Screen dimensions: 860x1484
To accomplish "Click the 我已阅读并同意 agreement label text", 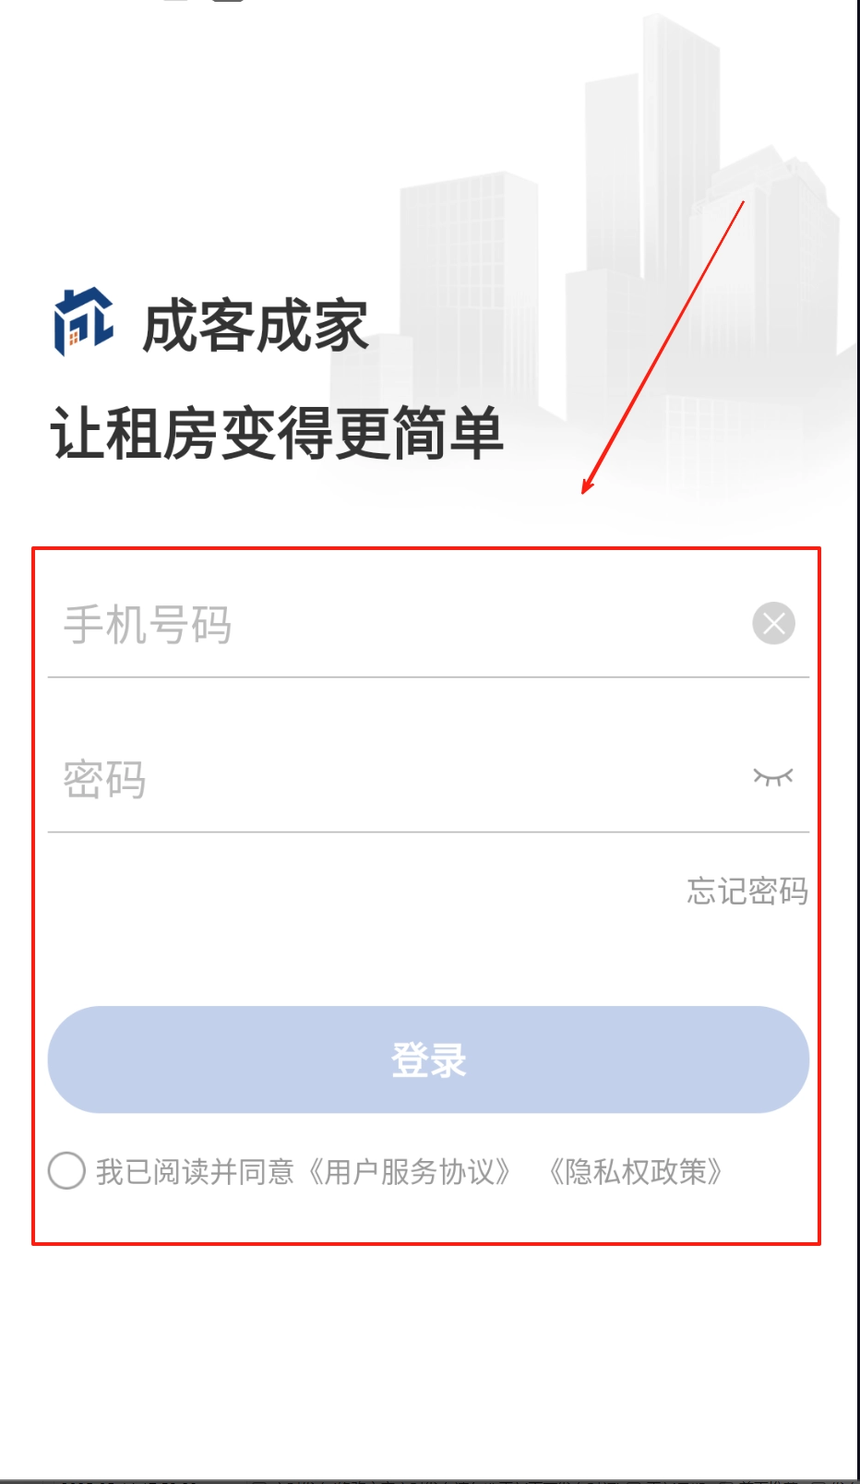I will (195, 1171).
